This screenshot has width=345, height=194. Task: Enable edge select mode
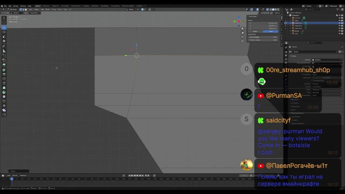[x=23, y=9]
